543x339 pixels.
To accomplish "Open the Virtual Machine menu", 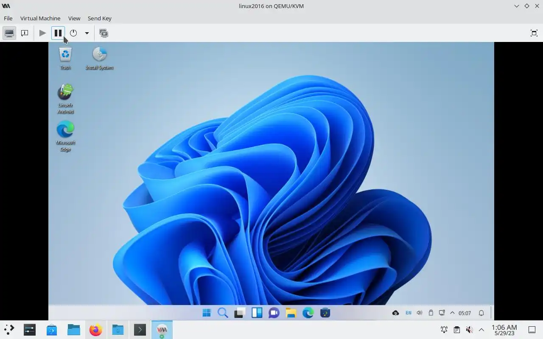I will pyautogui.click(x=40, y=18).
